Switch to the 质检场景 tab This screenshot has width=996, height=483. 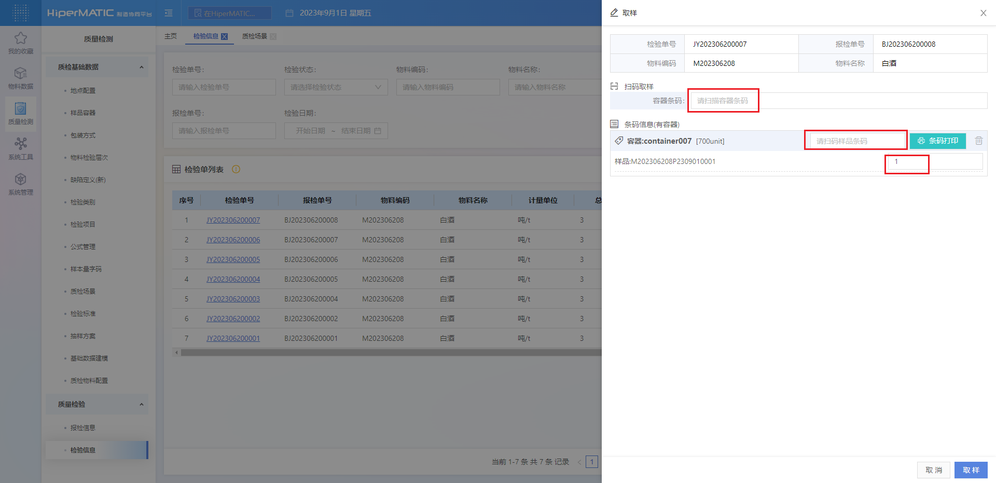255,36
